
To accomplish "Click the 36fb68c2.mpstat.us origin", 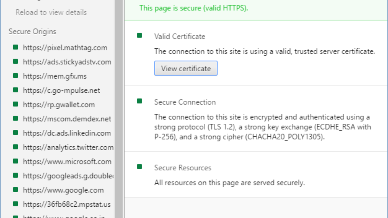I will point(67,204).
